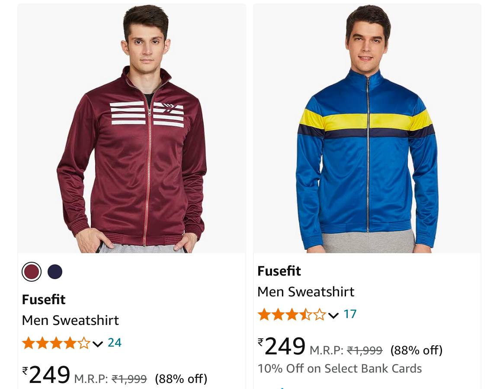Viewport: 487px width, 389px height.
Task: Click the ₹249 price under the 24 reviews
Action: coord(47,375)
